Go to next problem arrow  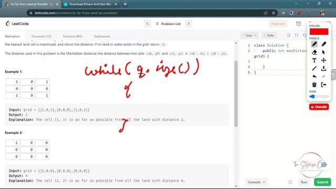pos(188,24)
